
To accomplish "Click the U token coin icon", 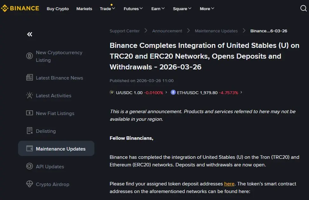I will [x=112, y=92].
